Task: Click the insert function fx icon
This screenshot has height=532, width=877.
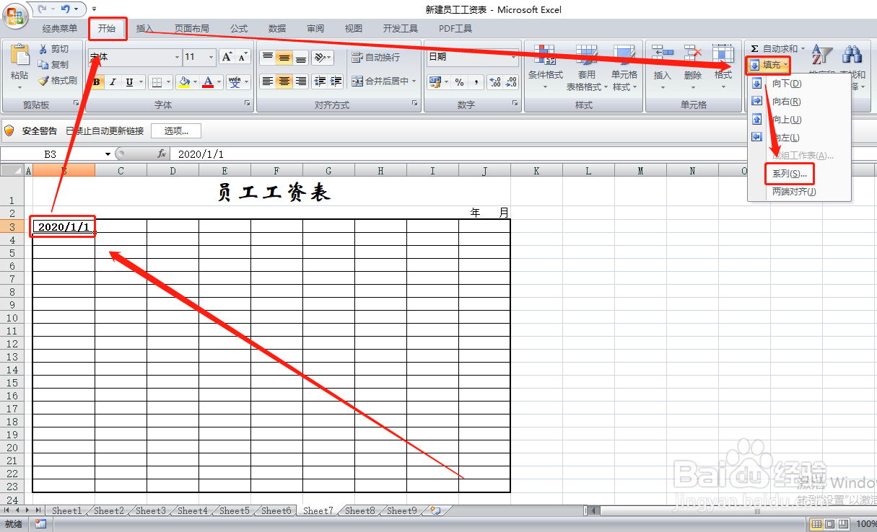Action: click(x=162, y=154)
